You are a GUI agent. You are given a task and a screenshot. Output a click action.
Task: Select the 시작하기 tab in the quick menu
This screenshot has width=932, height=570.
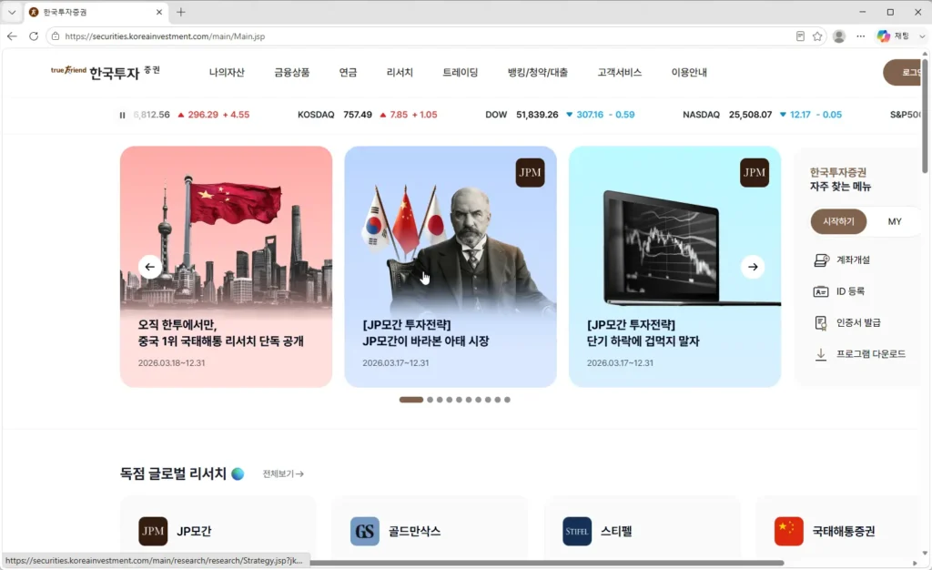click(838, 221)
